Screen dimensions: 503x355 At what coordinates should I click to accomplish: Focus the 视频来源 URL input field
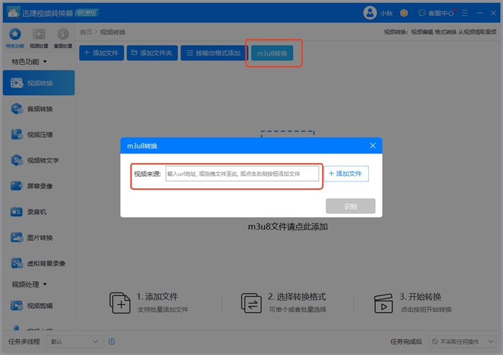(242, 173)
